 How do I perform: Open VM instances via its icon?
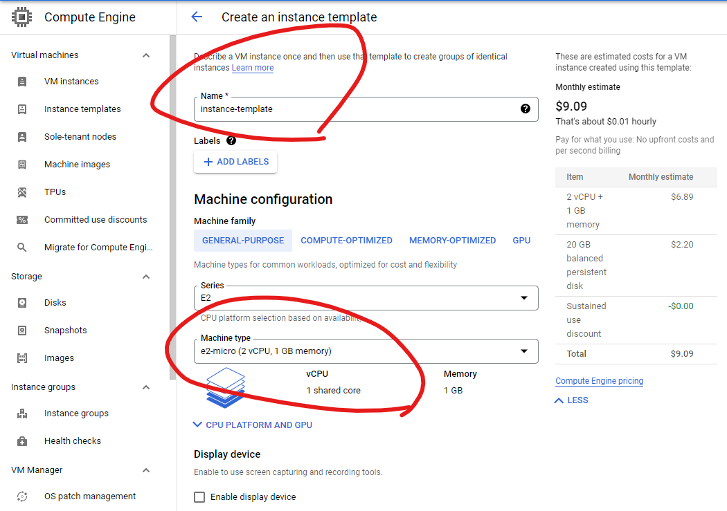click(21, 82)
